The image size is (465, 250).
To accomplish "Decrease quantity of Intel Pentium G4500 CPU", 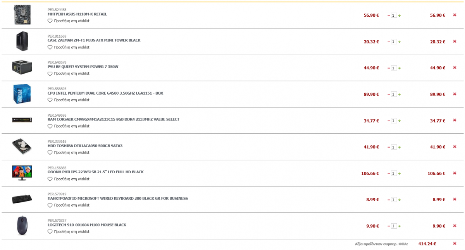I will tap(389, 95).
